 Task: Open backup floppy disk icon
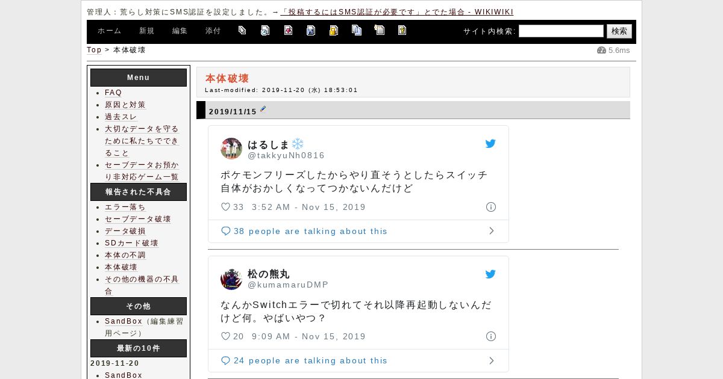click(311, 30)
